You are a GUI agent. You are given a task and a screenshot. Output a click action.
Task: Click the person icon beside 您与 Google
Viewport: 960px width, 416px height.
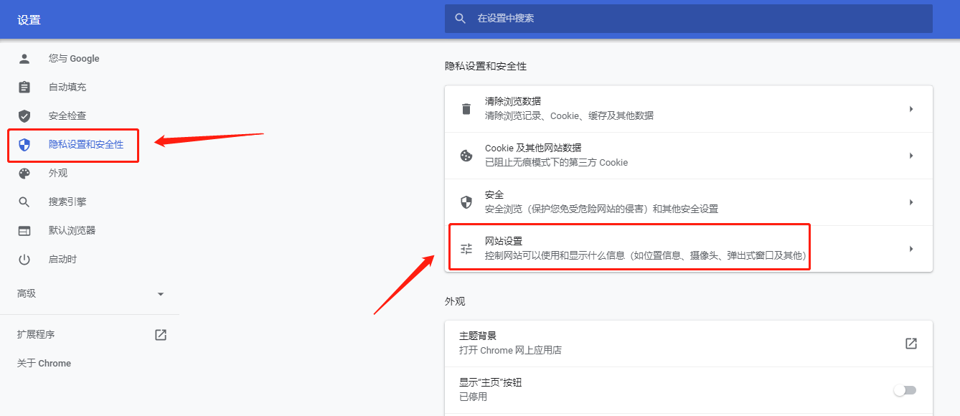click(24, 59)
